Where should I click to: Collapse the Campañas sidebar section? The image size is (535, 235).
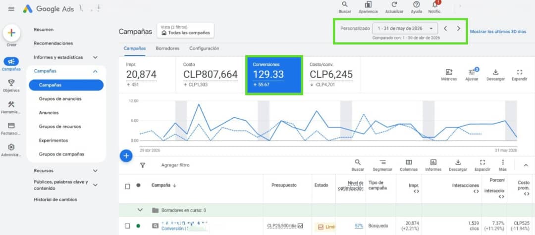click(x=95, y=71)
